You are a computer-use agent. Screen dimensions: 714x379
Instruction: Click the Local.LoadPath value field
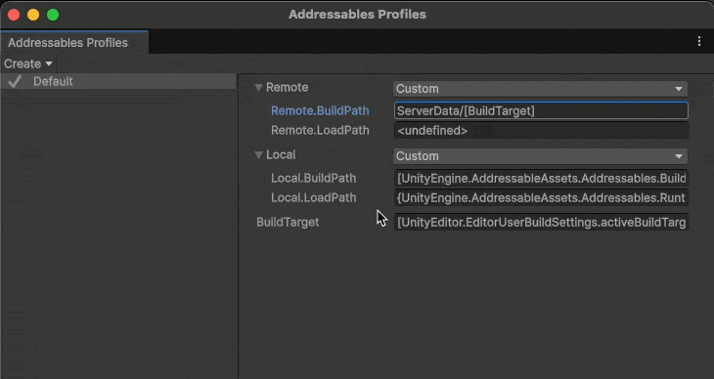[x=541, y=198]
